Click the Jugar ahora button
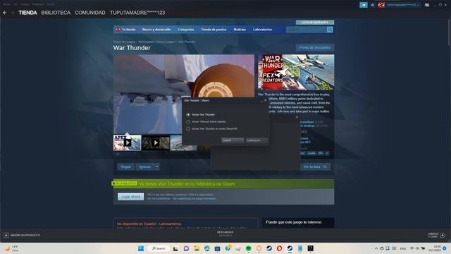 pos(130,197)
